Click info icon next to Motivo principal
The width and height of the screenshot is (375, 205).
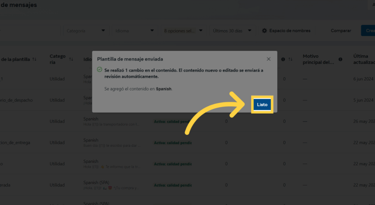(341, 59)
